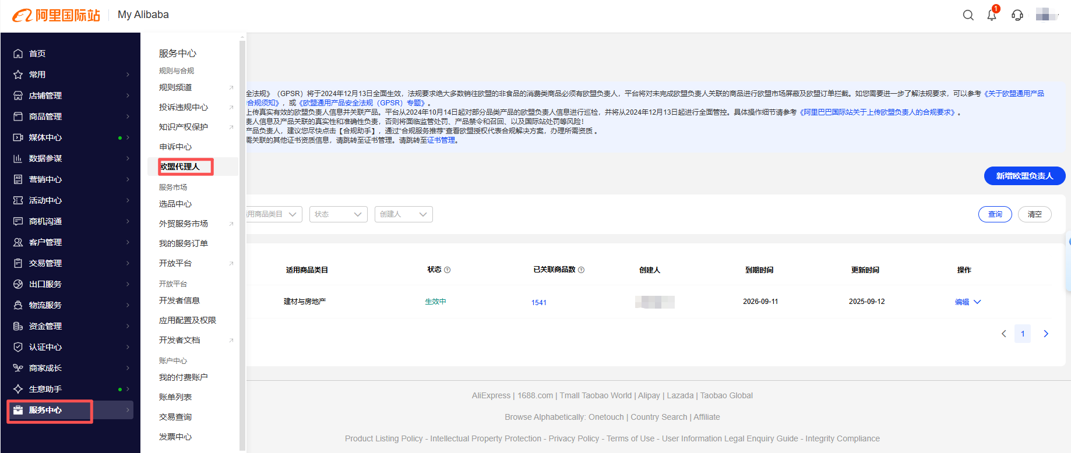This screenshot has height=453, width=1071.
Task: Open the 状态 filter dropdown
Action: [x=338, y=214]
